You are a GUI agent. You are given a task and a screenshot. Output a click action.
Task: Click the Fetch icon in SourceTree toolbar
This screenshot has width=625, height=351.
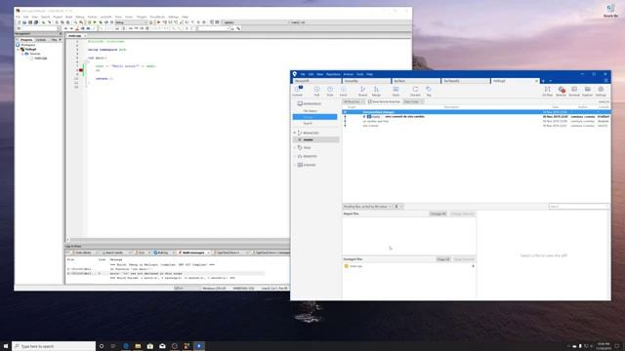tap(343, 90)
